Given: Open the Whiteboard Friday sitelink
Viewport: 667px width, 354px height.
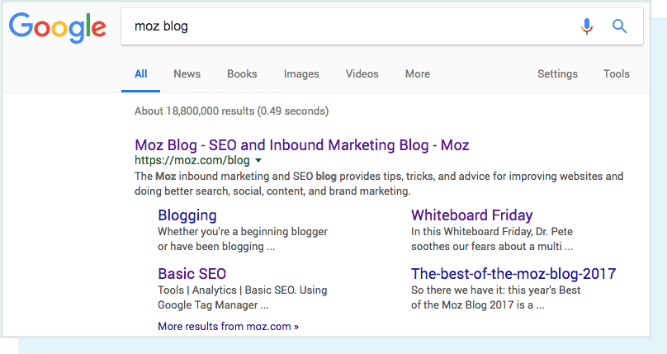Looking at the screenshot, I should point(471,215).
